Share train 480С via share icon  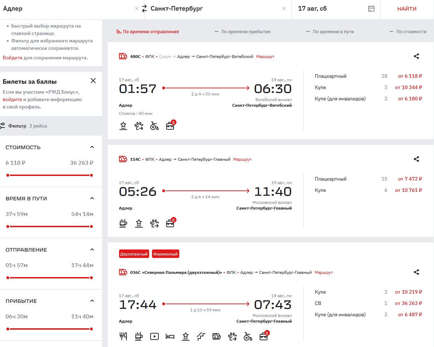click(x=416, y=56)
